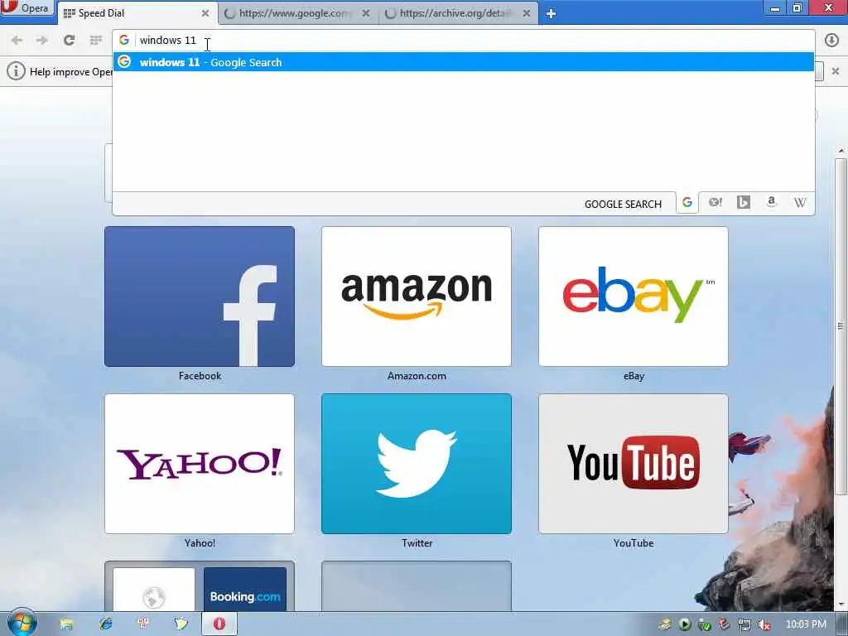The height and width of the screenshot is (636, 848).
Task: Choose Bing in the search engine bar
Action: (x=744, y=203)
